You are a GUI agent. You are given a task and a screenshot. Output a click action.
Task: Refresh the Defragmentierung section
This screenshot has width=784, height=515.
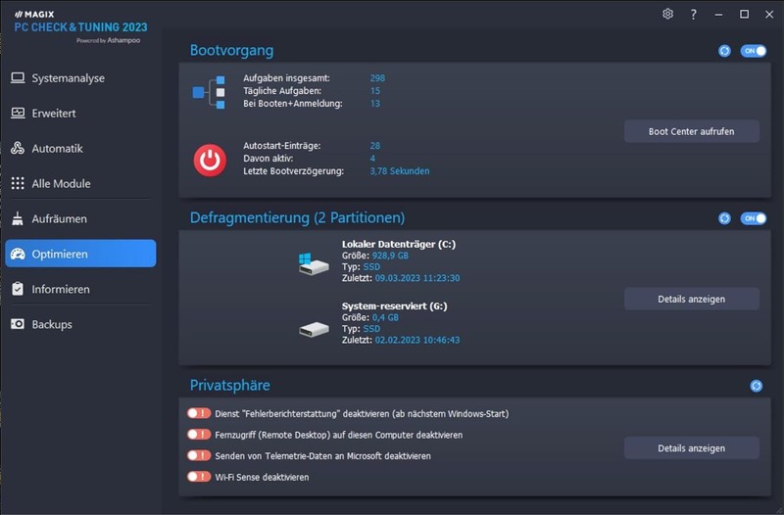pyautogui.click(x=724, y=218)
